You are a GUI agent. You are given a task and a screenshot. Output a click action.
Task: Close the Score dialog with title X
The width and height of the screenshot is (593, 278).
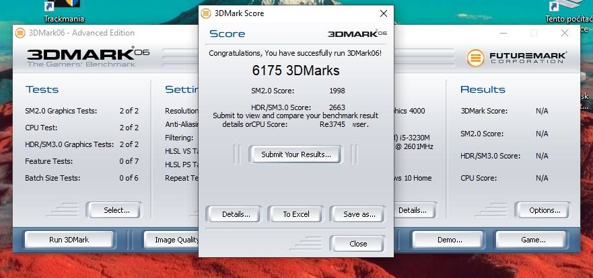(x=383, y=13)
